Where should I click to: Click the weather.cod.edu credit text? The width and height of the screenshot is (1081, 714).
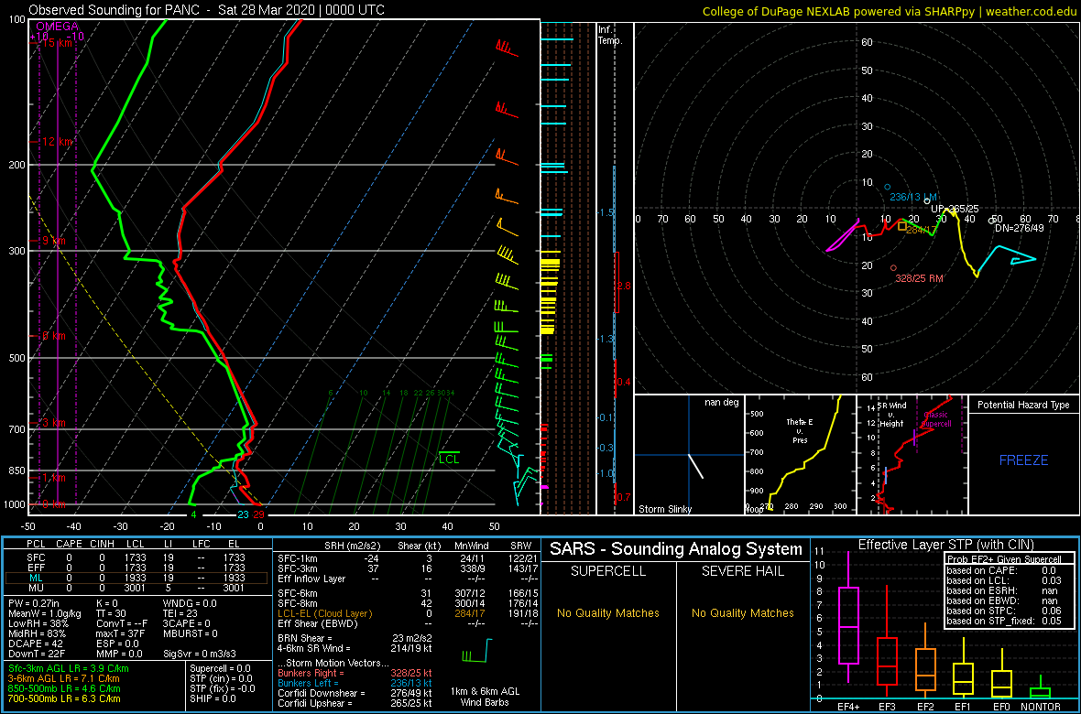point(1032,12)
